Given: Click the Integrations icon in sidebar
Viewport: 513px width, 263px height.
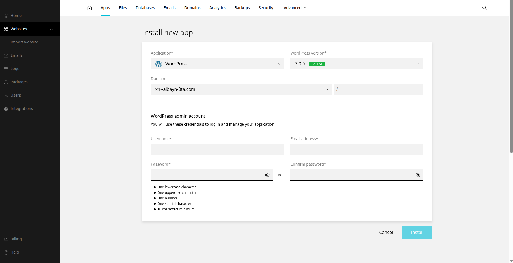Looking at the screenshot, I should click(x=6, y=109).
